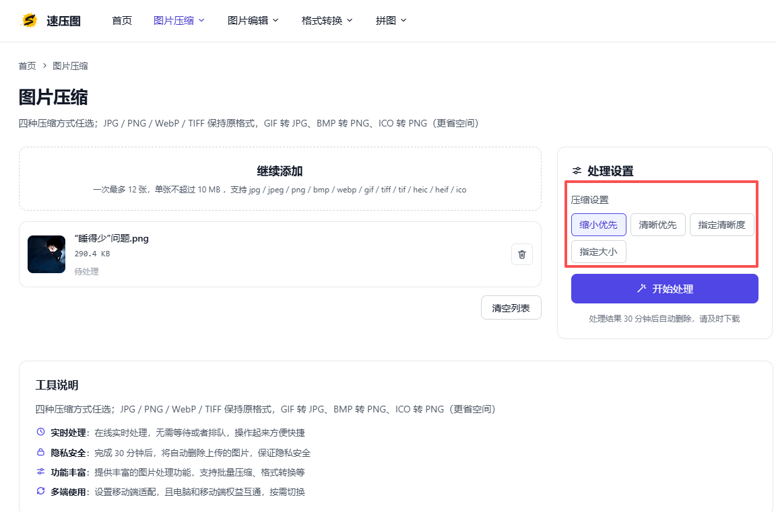Expand the 图片压缩 menu chevron
The image size is (776, 512).
click(x=201, y=20)
